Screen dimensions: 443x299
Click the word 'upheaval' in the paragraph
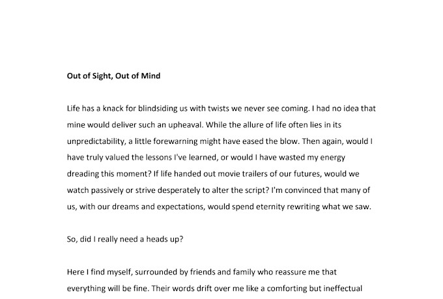tap(186, 125)
